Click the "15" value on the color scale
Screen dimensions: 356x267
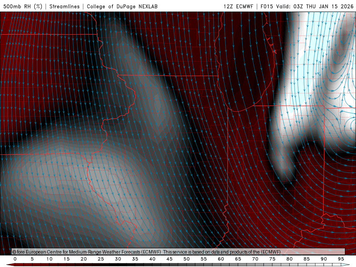(66, 259)
